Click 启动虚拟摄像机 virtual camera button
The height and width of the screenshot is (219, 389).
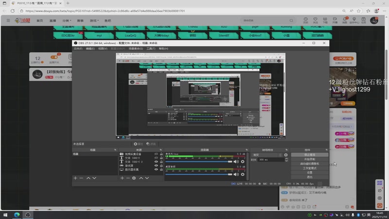[x=310, y=164]
